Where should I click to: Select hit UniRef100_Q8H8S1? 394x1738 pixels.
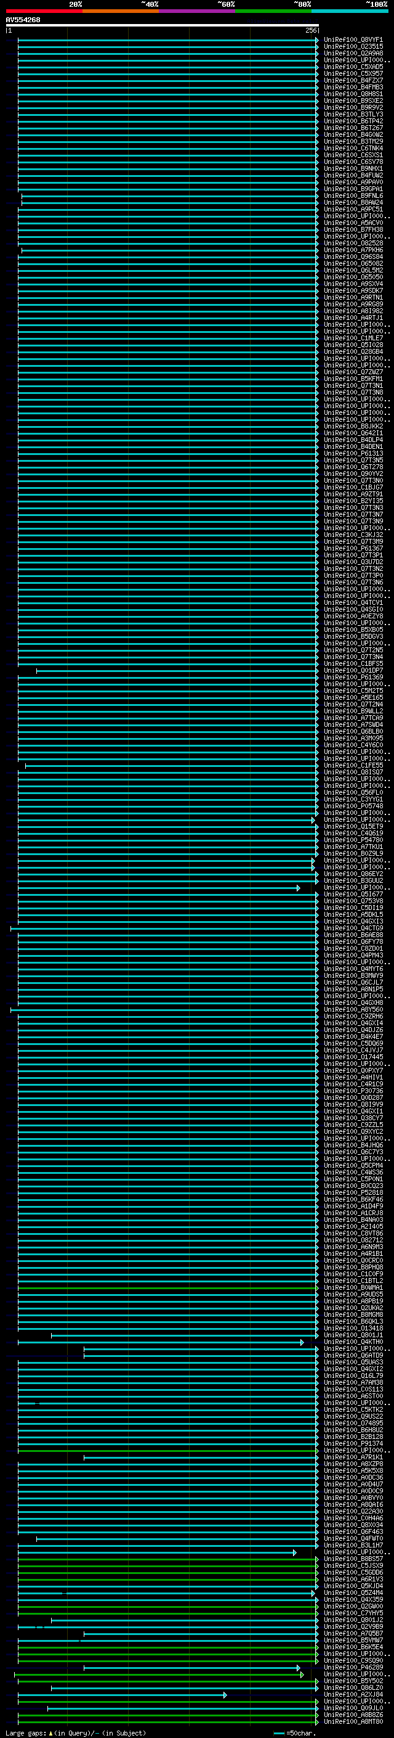coord(353,94)
